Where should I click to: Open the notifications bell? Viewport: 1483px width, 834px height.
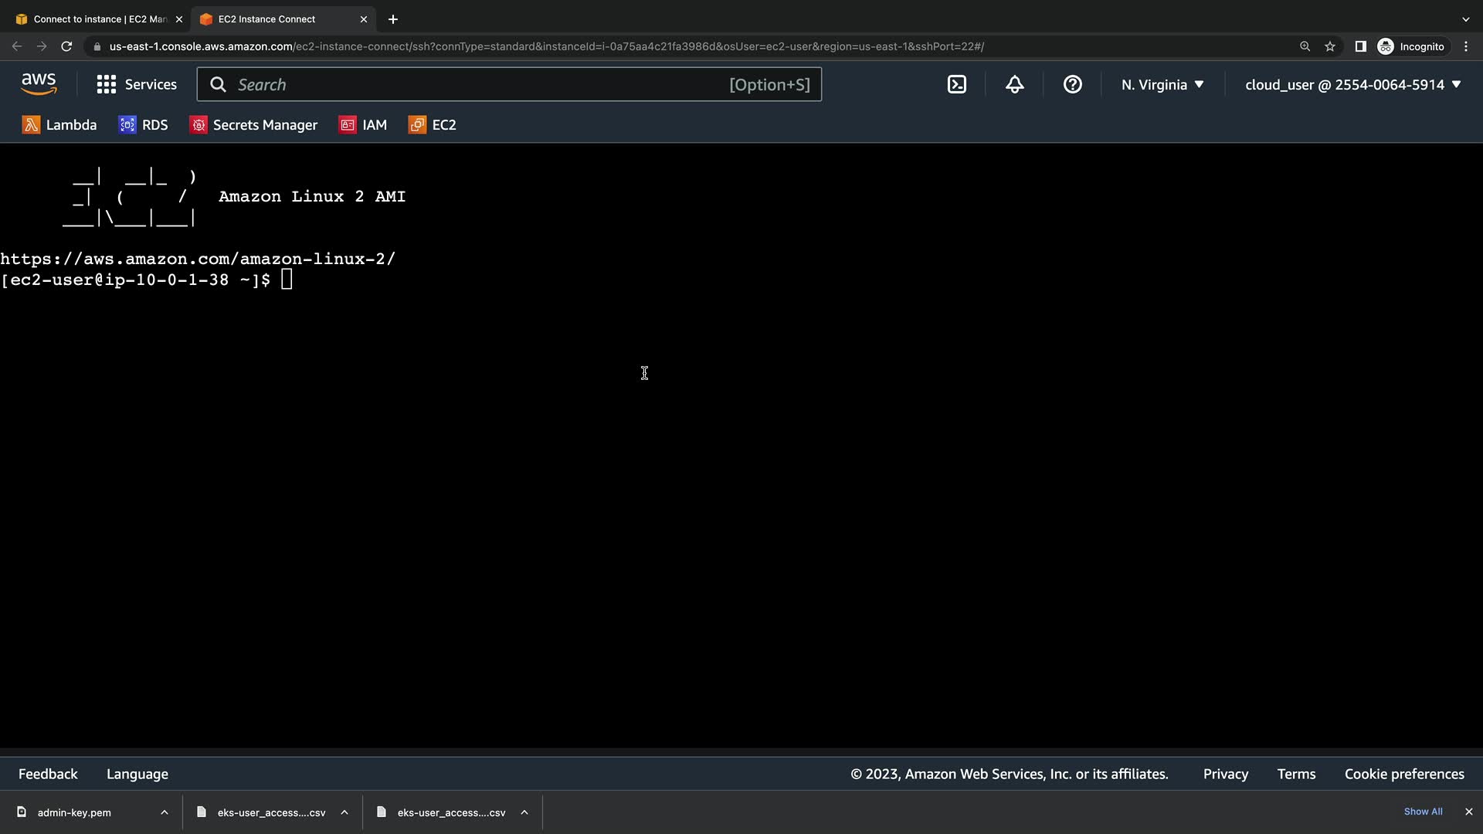click(x=1014, y=85)
